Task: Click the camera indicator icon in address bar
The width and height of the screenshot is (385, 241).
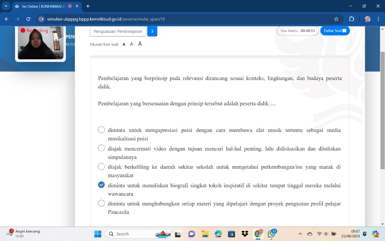Action: pyautogui.click(x=42, y=19)
